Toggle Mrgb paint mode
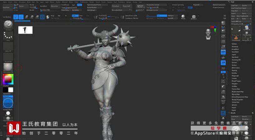 point(52,16)
